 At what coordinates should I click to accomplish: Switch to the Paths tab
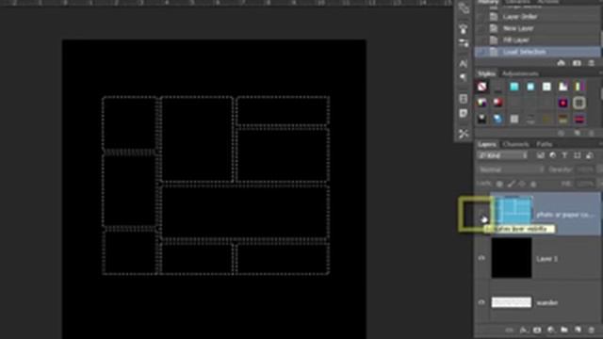[x=545, y=144]
